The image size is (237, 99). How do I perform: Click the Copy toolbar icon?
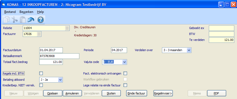tap(7, 20)
